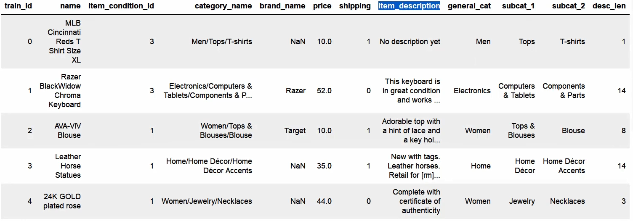Select the item_condition_id column header
Screen dimensions: 633x221
pos(121,6)
